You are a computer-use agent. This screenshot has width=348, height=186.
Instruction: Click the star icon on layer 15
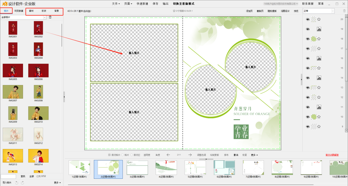(x=319, y=68)
